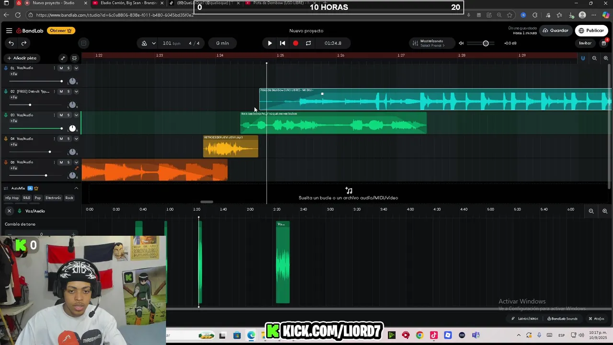The height and width of the screenshot is (345, 613).
Task: Select the Pop AutoMix genre
Action: (x=38, y=198)
